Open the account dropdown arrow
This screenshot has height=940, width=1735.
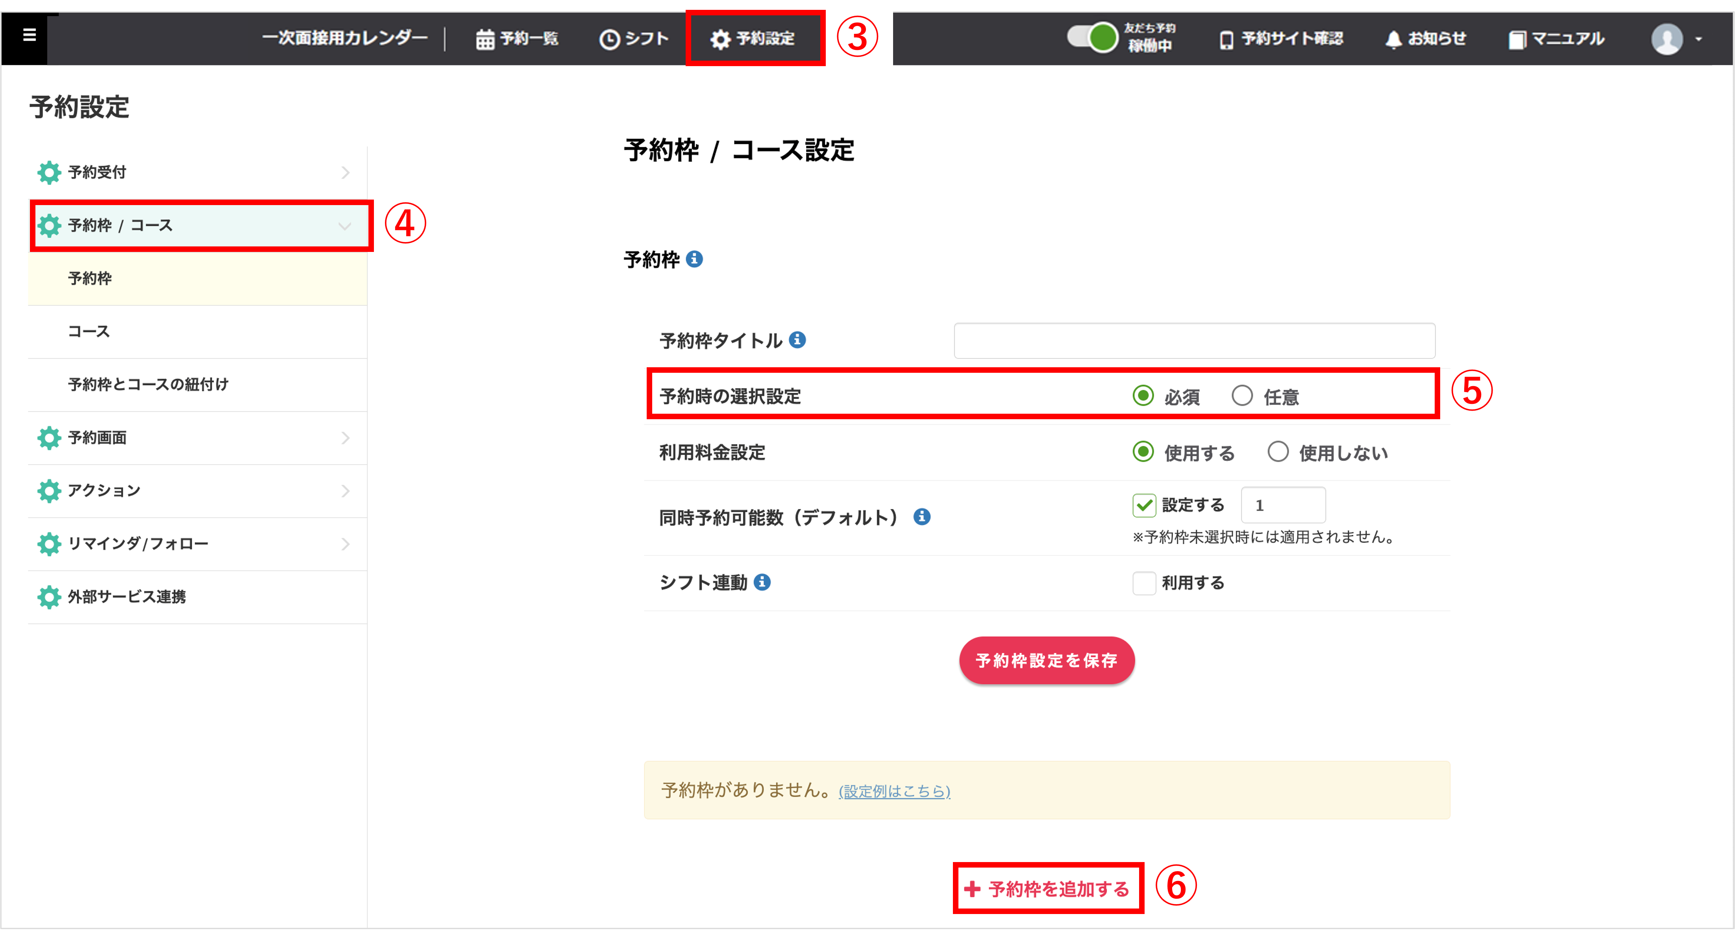pyautogui.click(x=1699, y=40)
